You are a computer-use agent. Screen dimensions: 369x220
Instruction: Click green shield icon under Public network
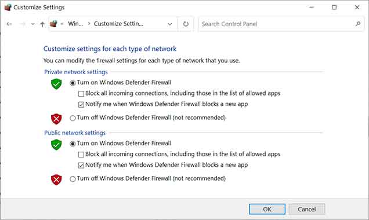tap(56, 144)
